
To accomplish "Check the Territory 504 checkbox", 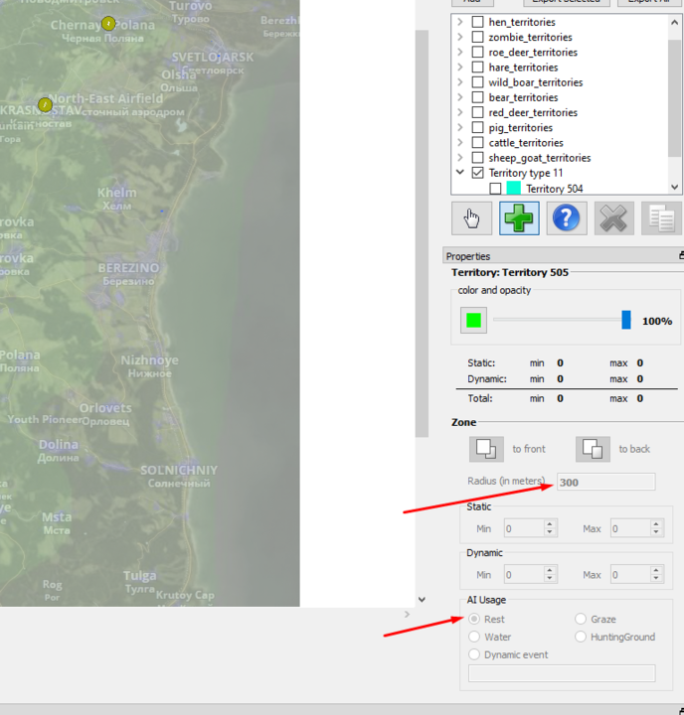I will (x=495, y=189).
